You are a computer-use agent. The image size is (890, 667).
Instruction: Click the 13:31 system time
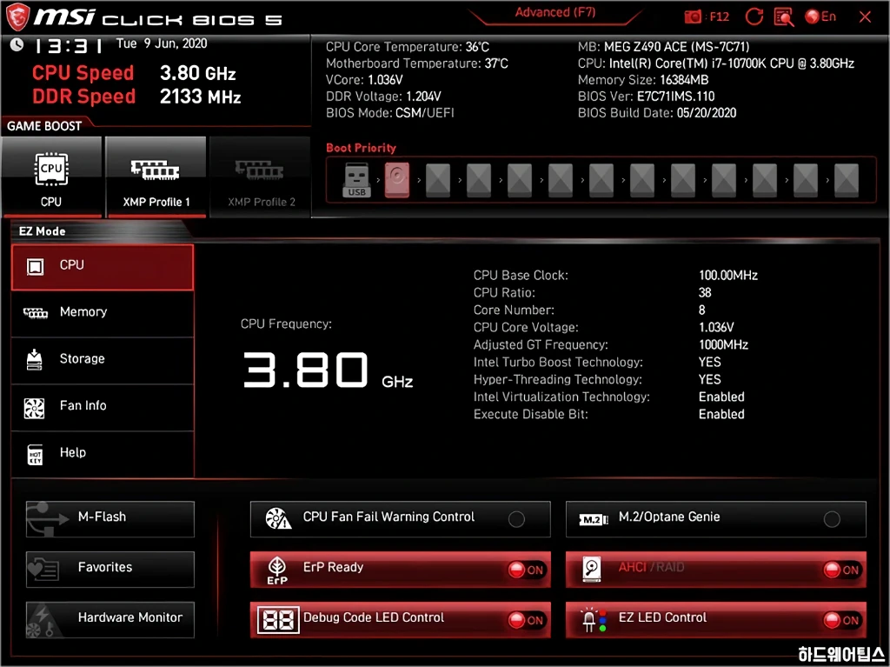(x=68, y=45)
